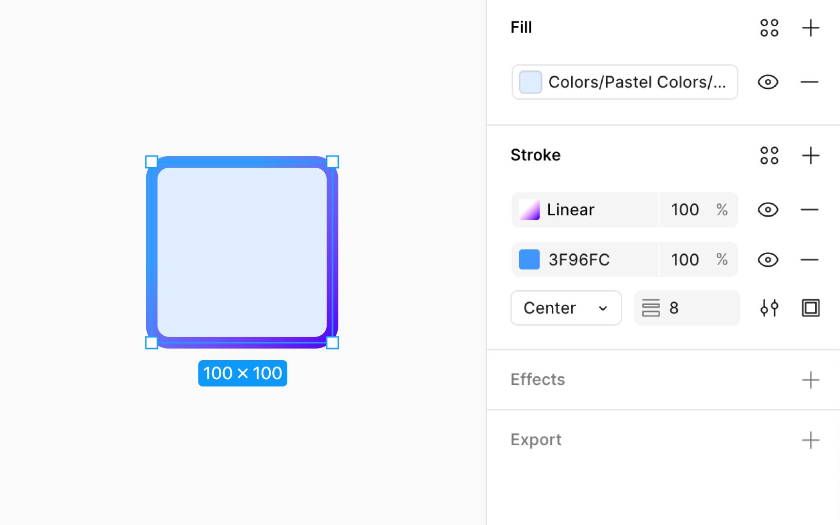Open the Center stroke position dropdown
The height and width of the screenshot is (525, 840).
tap(566, 308)
